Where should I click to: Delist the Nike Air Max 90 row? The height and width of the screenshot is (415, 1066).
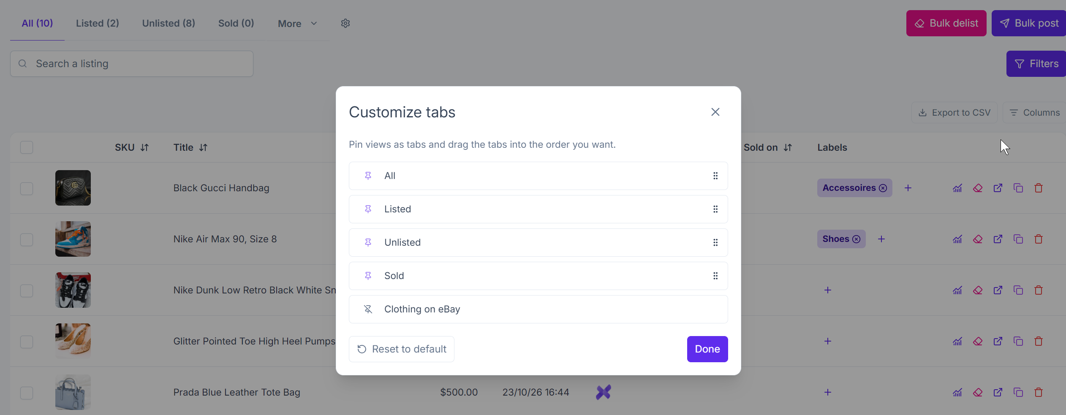[978, 239]
